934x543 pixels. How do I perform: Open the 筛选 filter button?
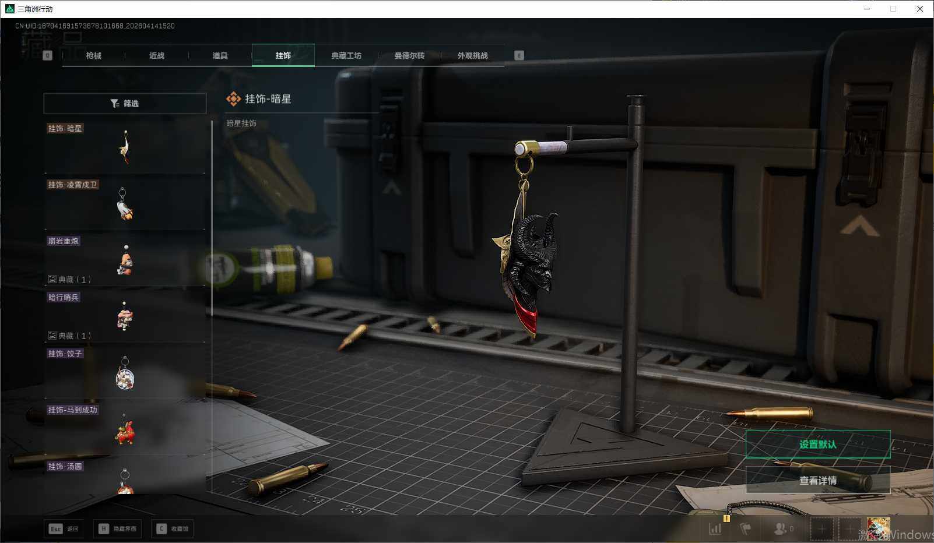[125, 103]
